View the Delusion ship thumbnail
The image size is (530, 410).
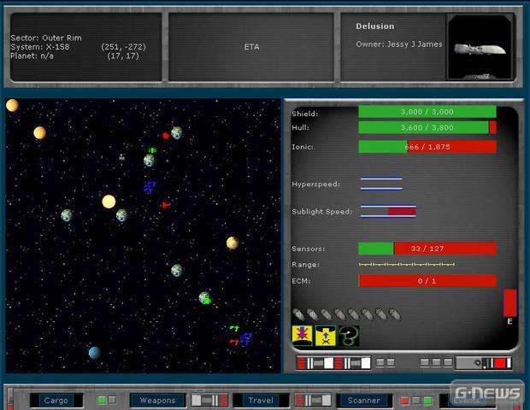[480, 47]
